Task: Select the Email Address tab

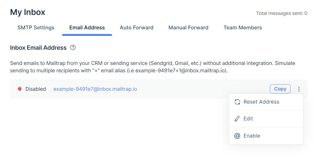Action: [x=87, y=27]
